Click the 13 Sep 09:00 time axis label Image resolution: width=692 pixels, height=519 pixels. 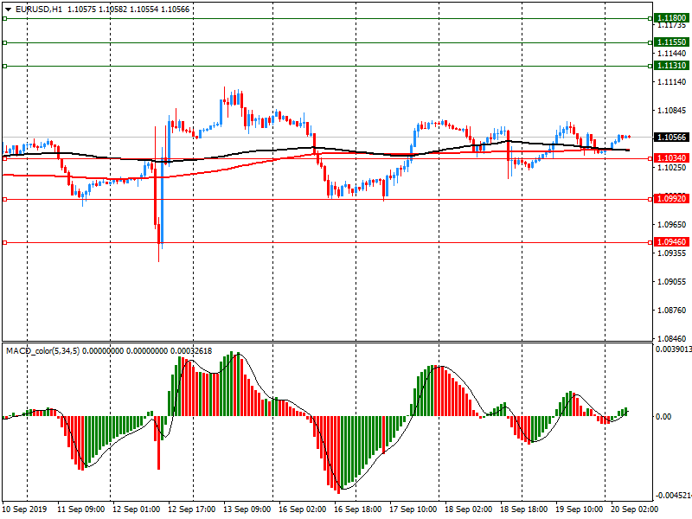[247, 509]
